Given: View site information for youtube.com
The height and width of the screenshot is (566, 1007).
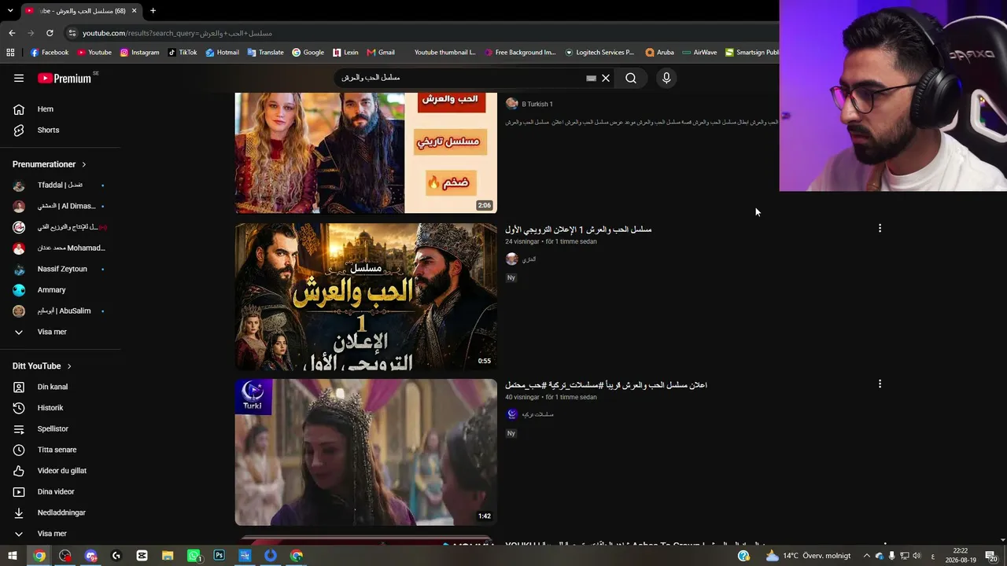Looking at the screenshot, I should pyautogui.click(x=72, y=33).
